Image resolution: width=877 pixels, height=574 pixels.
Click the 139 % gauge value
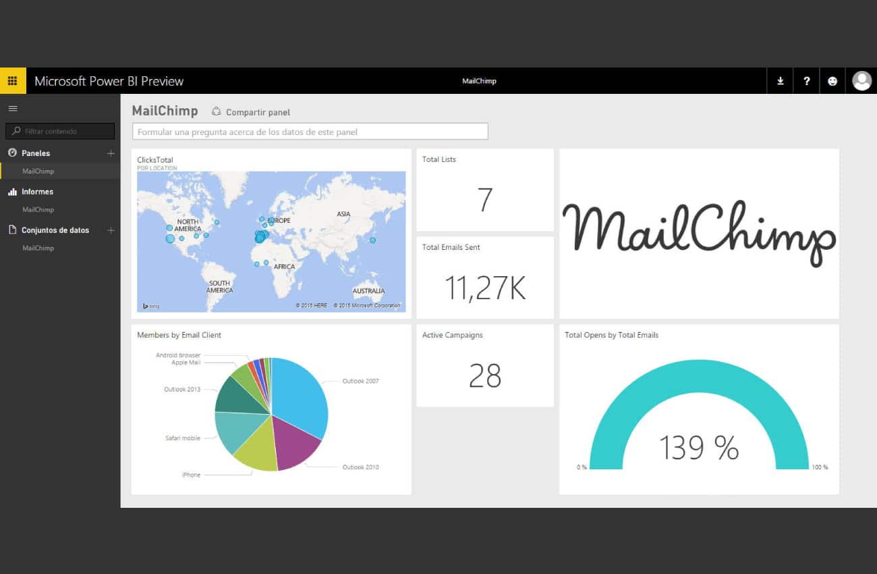[699, 447]
